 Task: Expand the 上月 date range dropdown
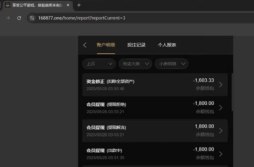point(99,64)
